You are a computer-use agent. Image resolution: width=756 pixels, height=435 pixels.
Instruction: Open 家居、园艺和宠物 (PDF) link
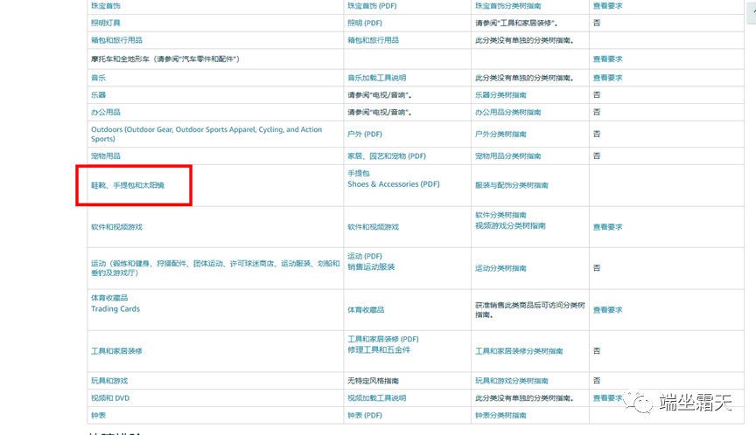click(x=387, y=155)
